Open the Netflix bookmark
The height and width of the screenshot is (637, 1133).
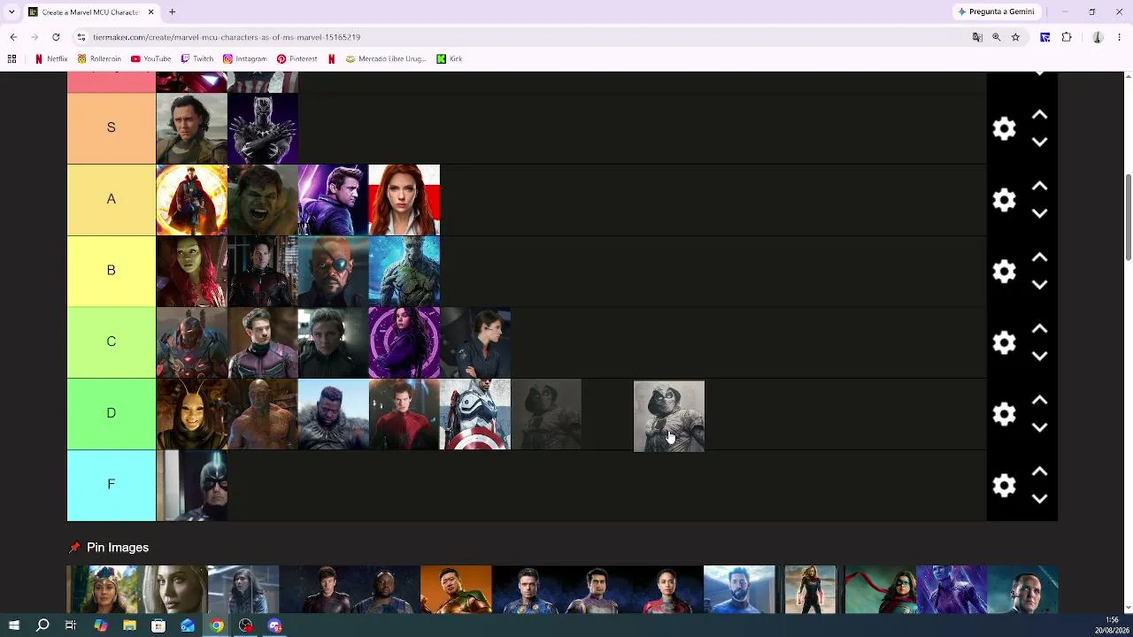[50, 59]
